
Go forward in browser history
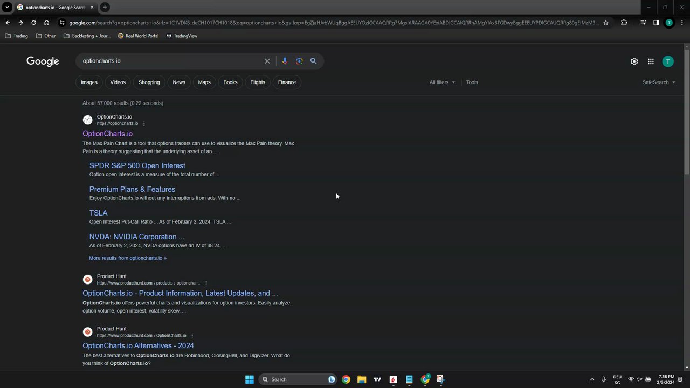pyautogui.click(x=20, y=23)
